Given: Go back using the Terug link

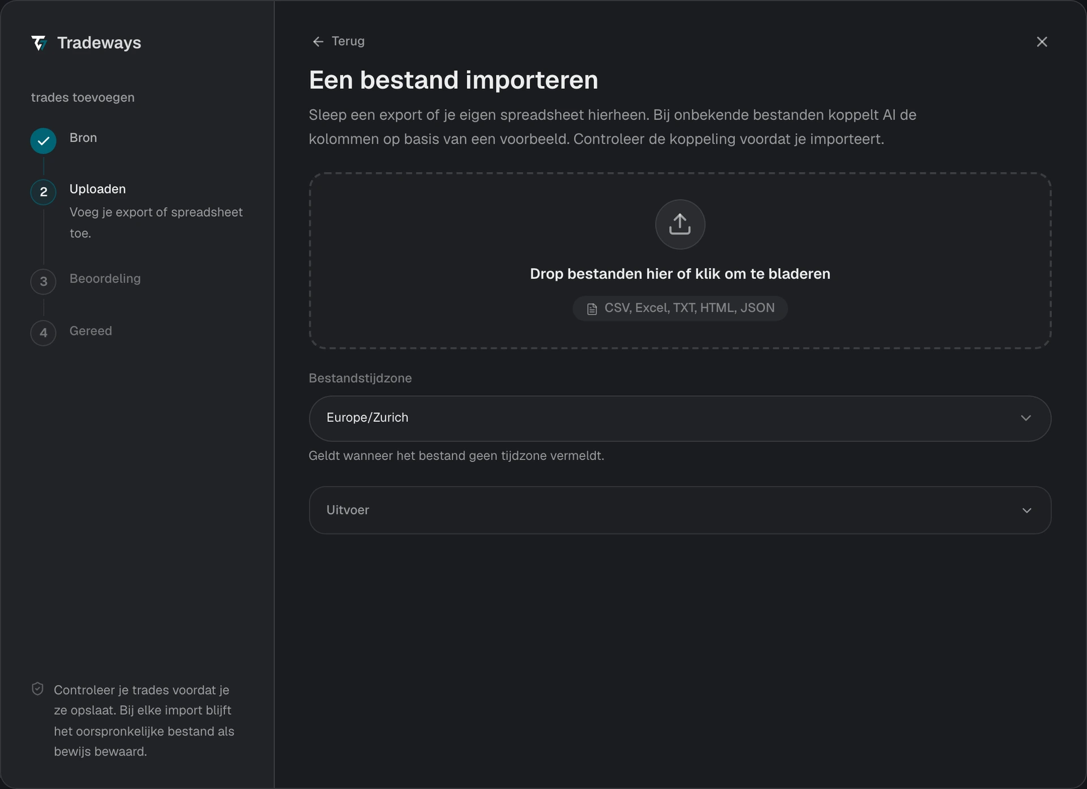Looking at the screenshot, I should (339, 41).
